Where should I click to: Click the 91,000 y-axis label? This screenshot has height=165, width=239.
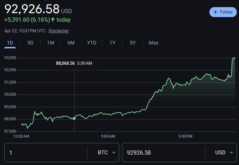click(x=10, y=82)
